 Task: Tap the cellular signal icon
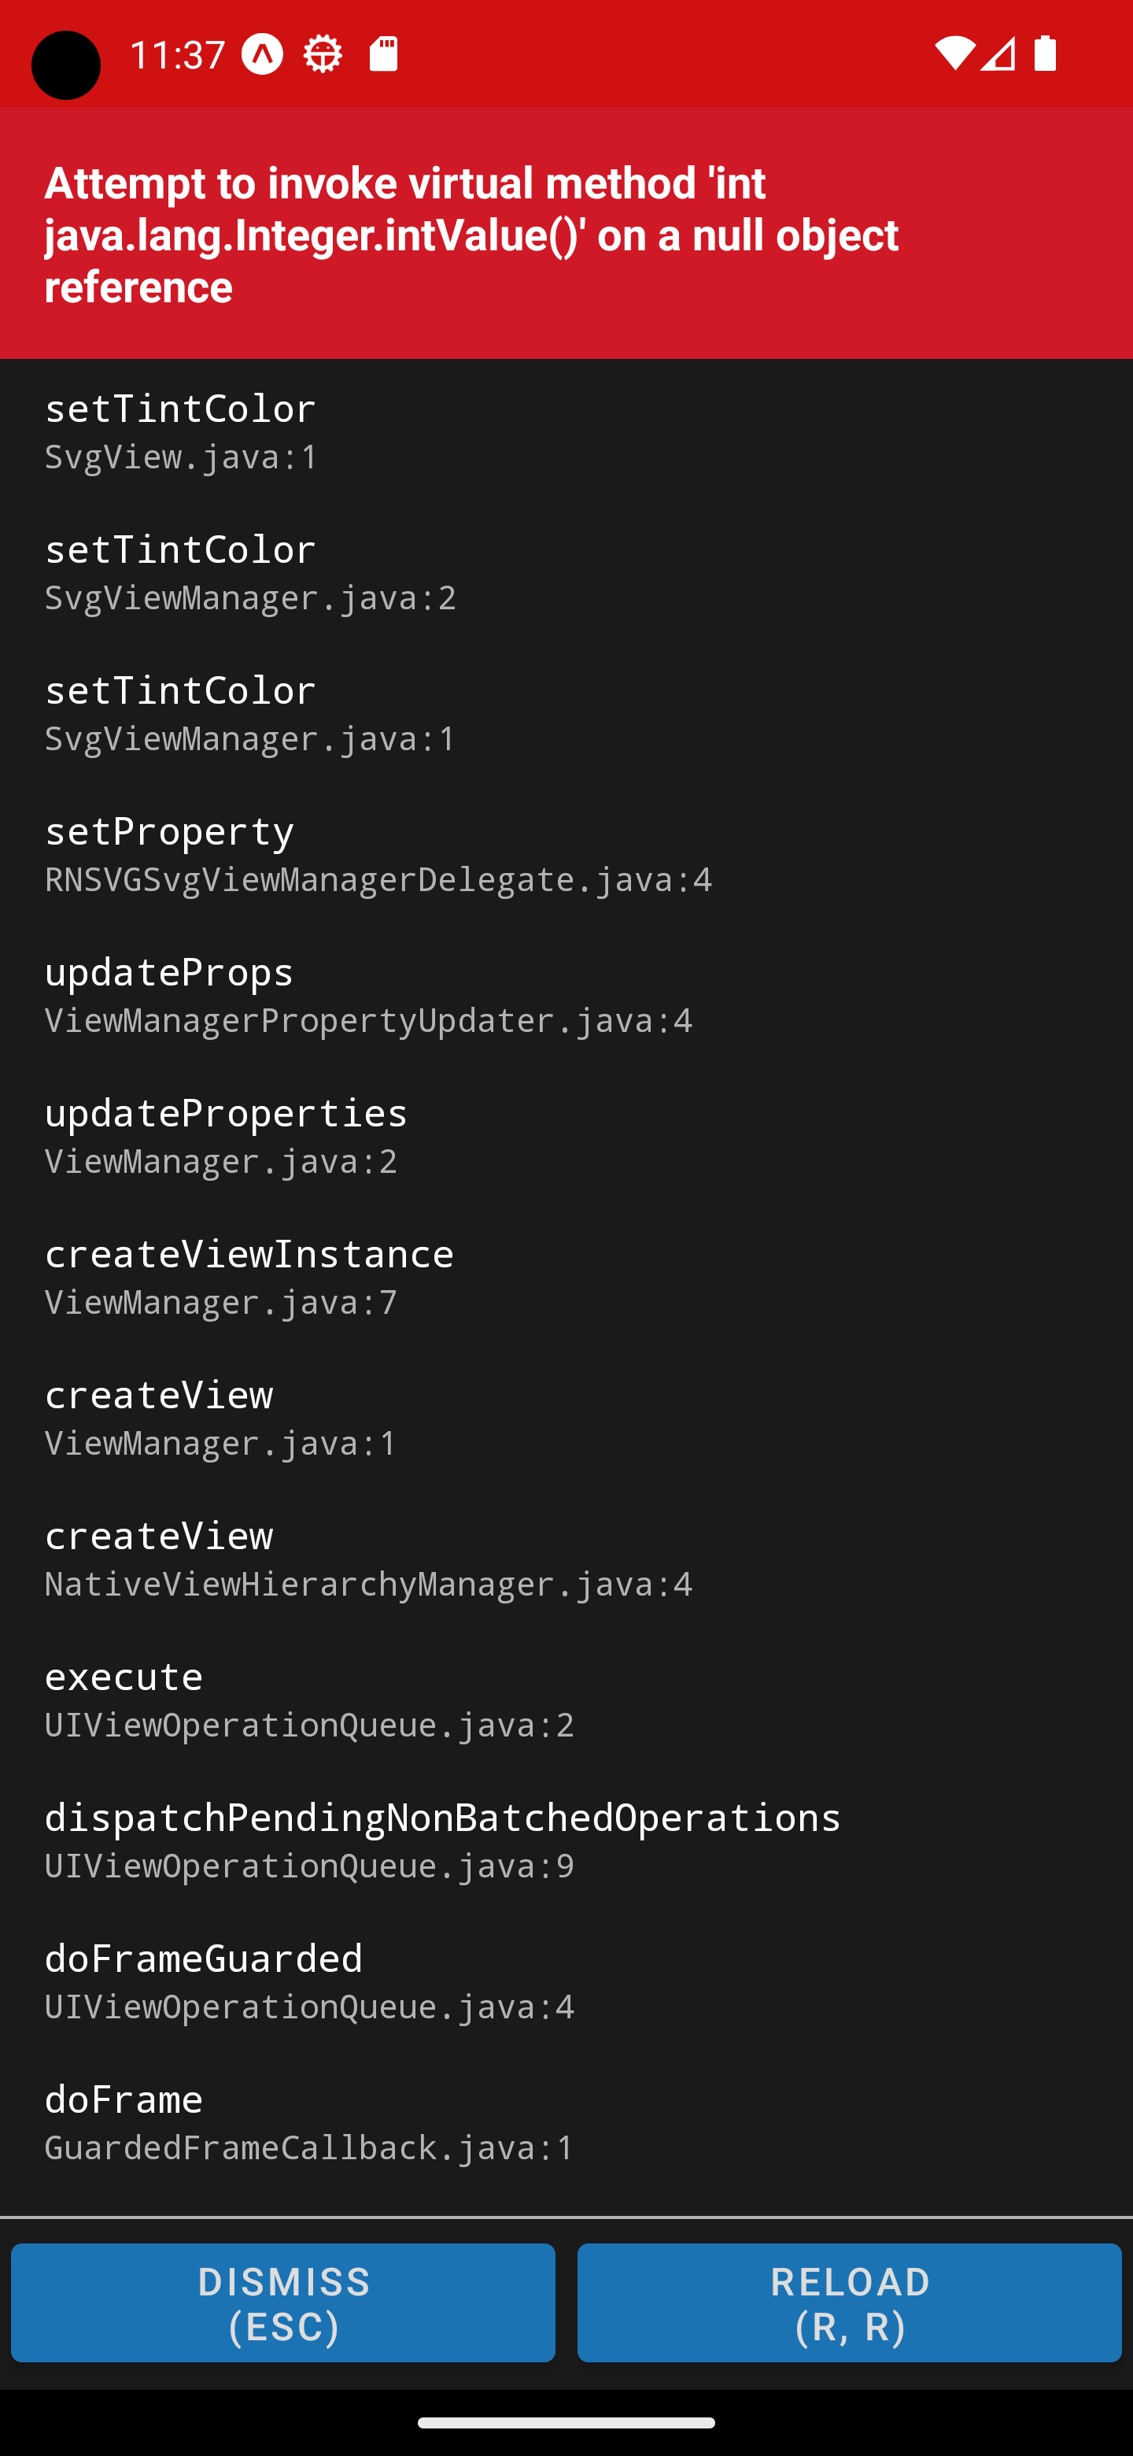[998, 54]
